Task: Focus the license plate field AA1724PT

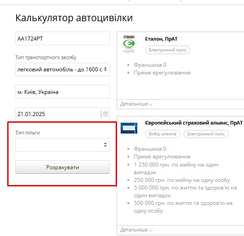Action: pyautogui.click(x=63, y=38)
